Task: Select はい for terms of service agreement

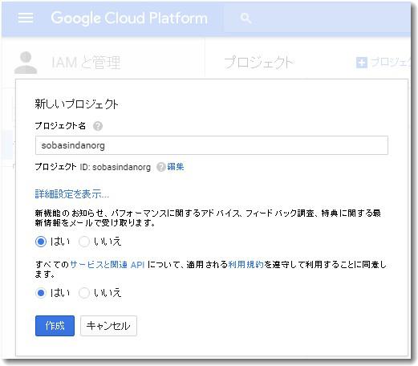Action: pos(41,293)
